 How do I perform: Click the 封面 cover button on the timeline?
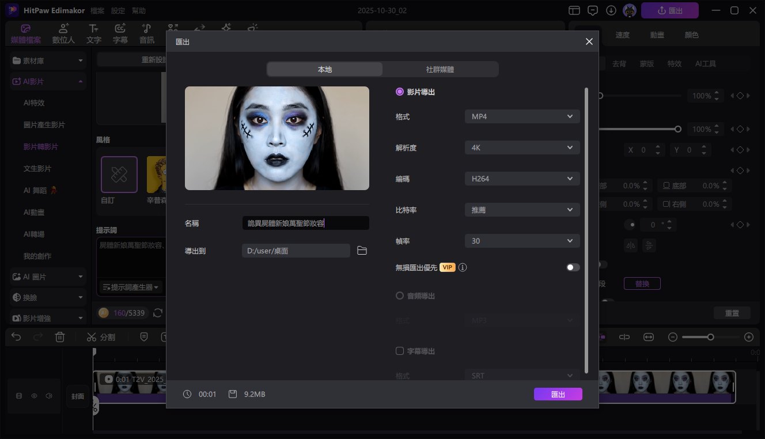click(x=77, y=396)
